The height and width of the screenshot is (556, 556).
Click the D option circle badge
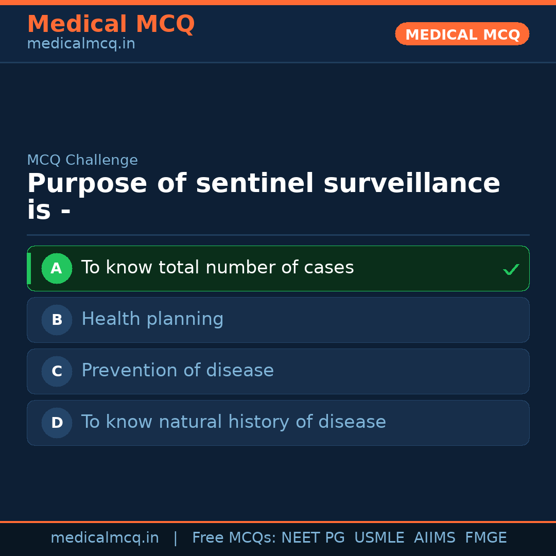click(57, 423)
